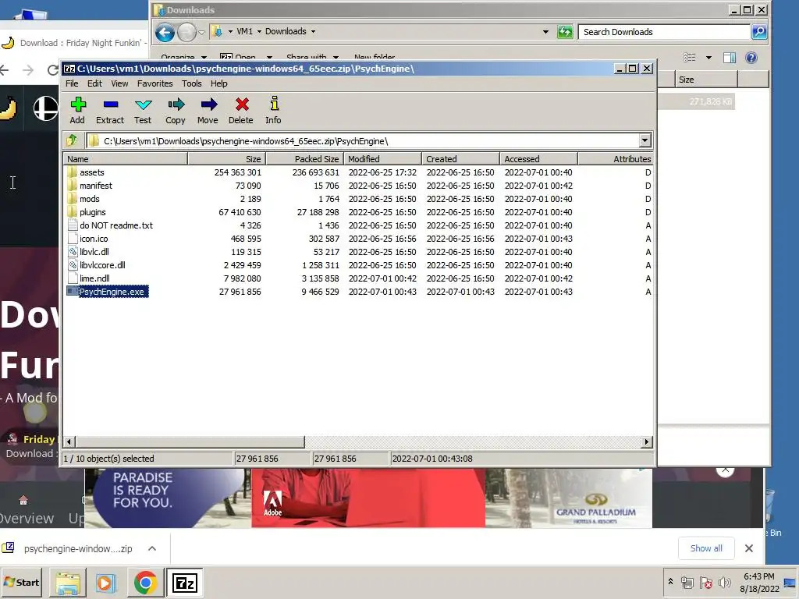799x599 pixels.
Task: Open Explorer help question mark icon
Action: point(751,58)
